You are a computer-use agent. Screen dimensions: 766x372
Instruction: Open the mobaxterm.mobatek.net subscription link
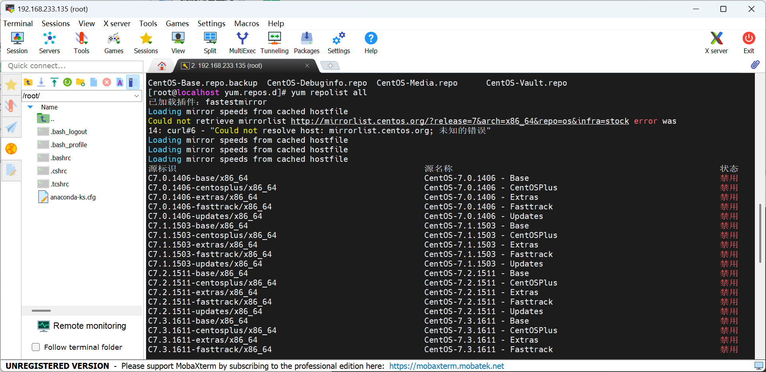point(446,366)
